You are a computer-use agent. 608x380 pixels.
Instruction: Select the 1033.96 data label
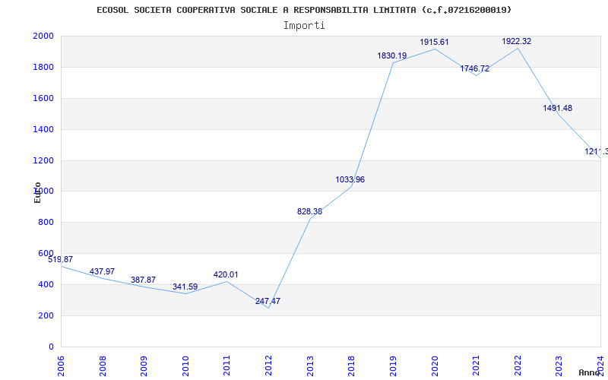point(350,180)
